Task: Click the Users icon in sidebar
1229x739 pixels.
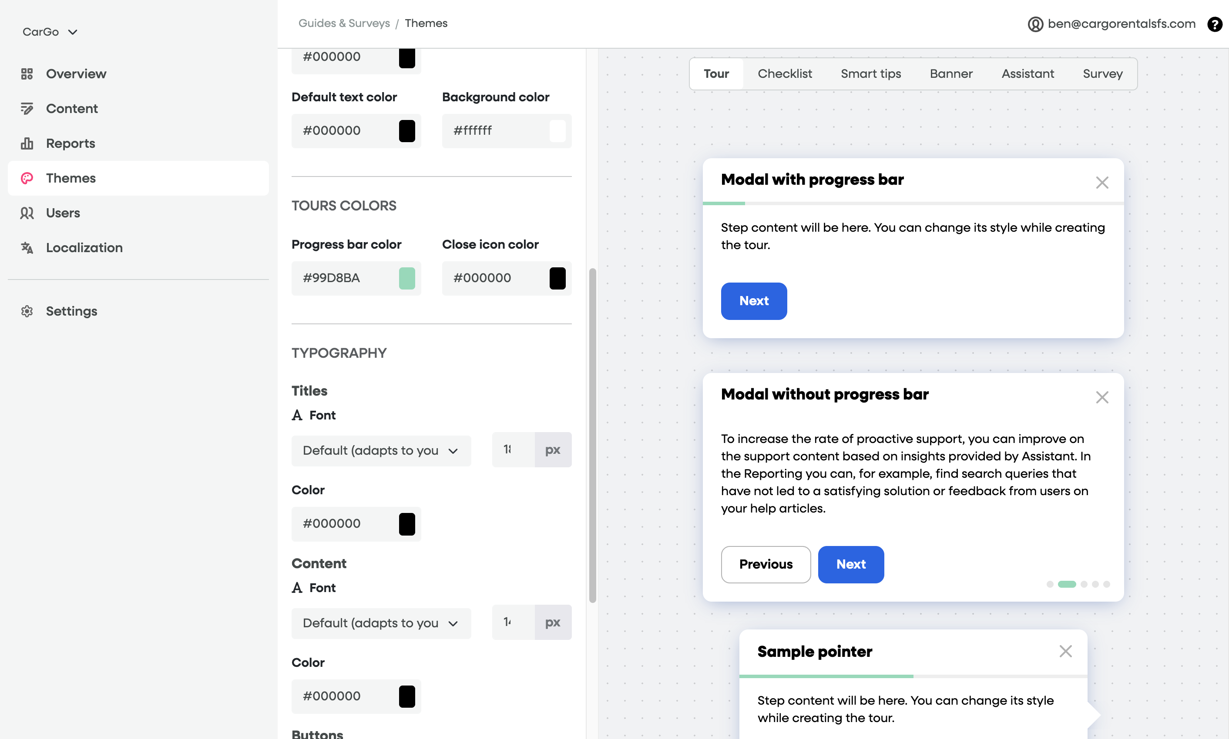Action: [27, 213]
